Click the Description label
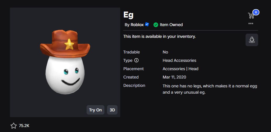This screenshot has width=271, height=132. 134,85
